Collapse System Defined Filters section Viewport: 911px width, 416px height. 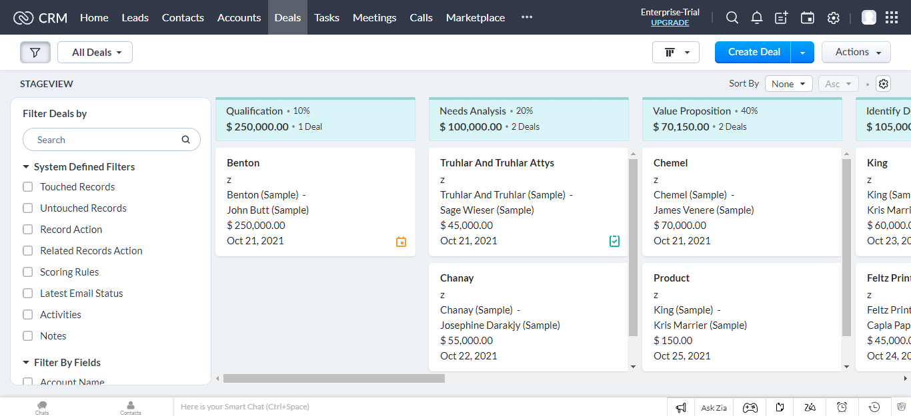click(x=26, y=167)
